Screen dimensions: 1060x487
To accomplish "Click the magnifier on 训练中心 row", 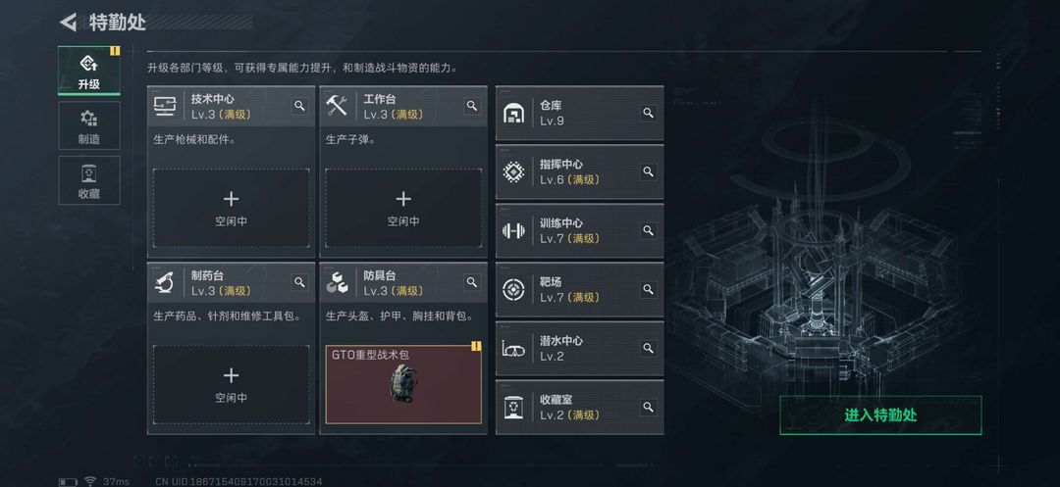I will pos(649,230).
